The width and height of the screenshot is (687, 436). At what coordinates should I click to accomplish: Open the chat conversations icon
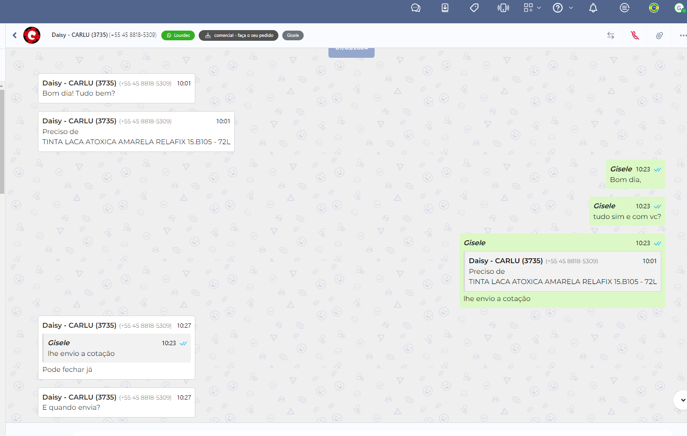click(415, 8)
